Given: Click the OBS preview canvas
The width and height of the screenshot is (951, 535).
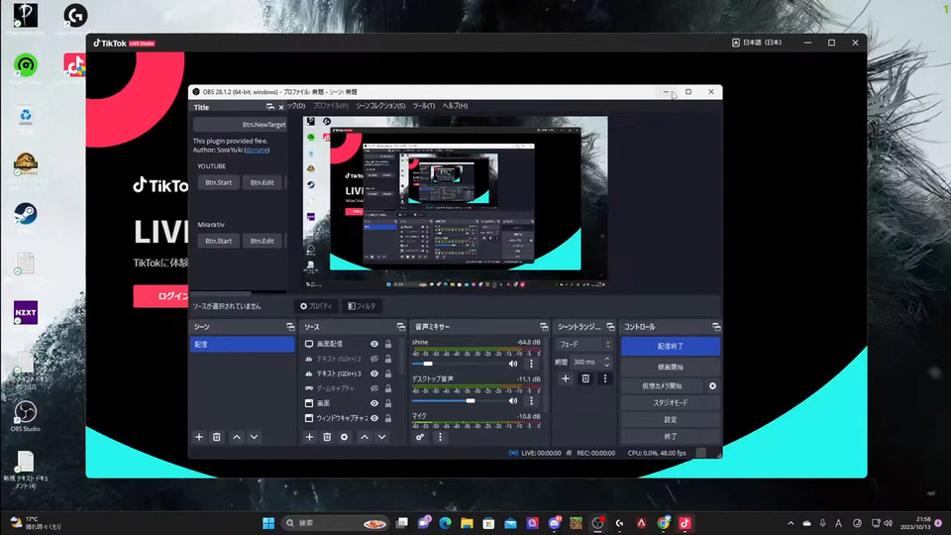Looking at the screenshot, I should [456, 202].
